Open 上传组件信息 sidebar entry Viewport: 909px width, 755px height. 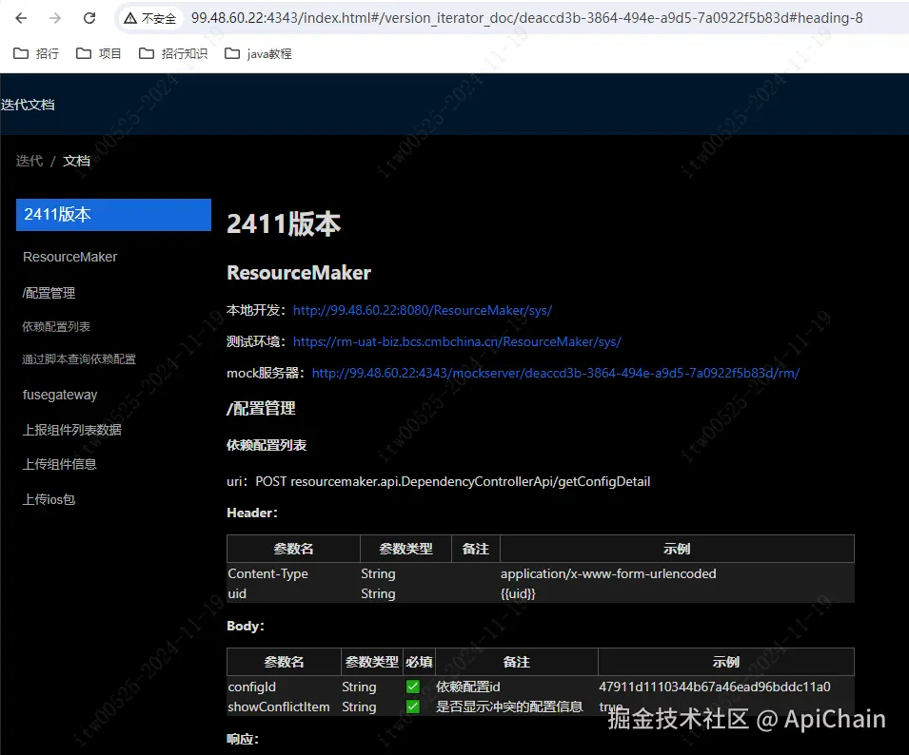tap(59, 464)
